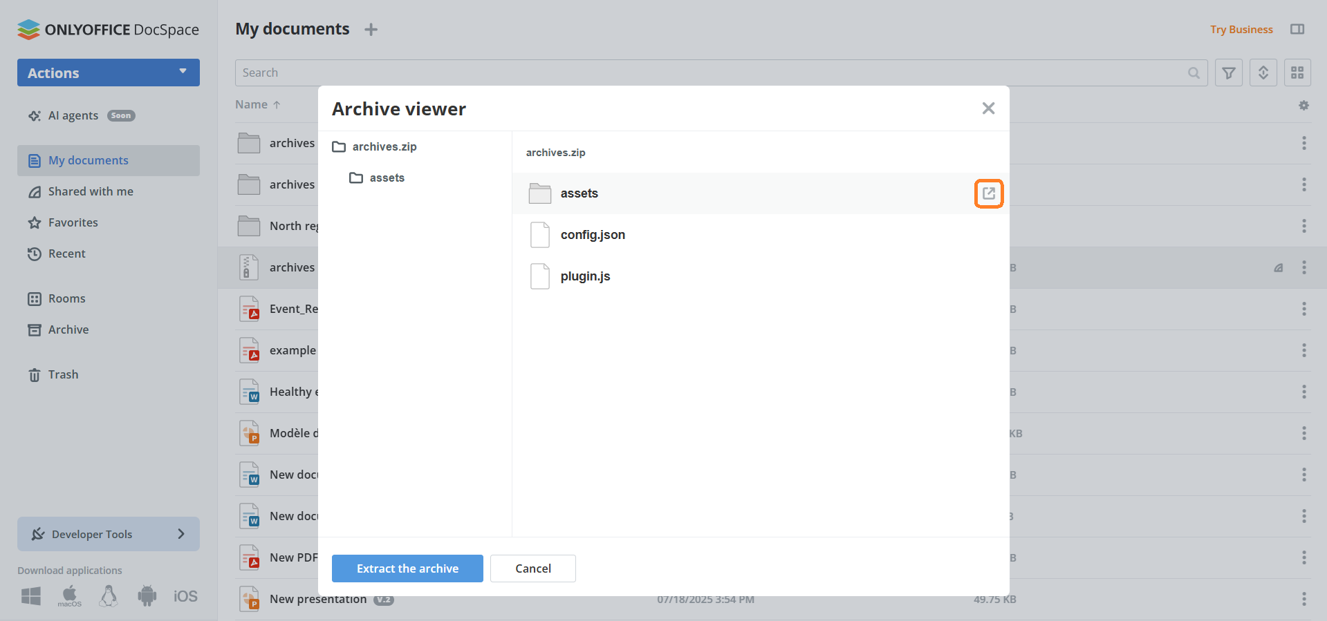
Task: Click Try Business link
Action: (x=1241, y=29)
